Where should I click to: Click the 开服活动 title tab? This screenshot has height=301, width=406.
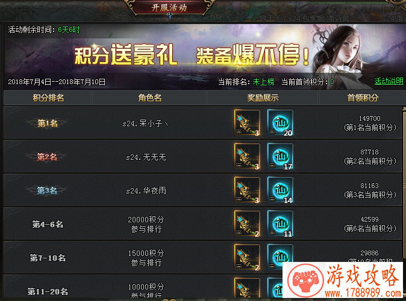point(169,8)
